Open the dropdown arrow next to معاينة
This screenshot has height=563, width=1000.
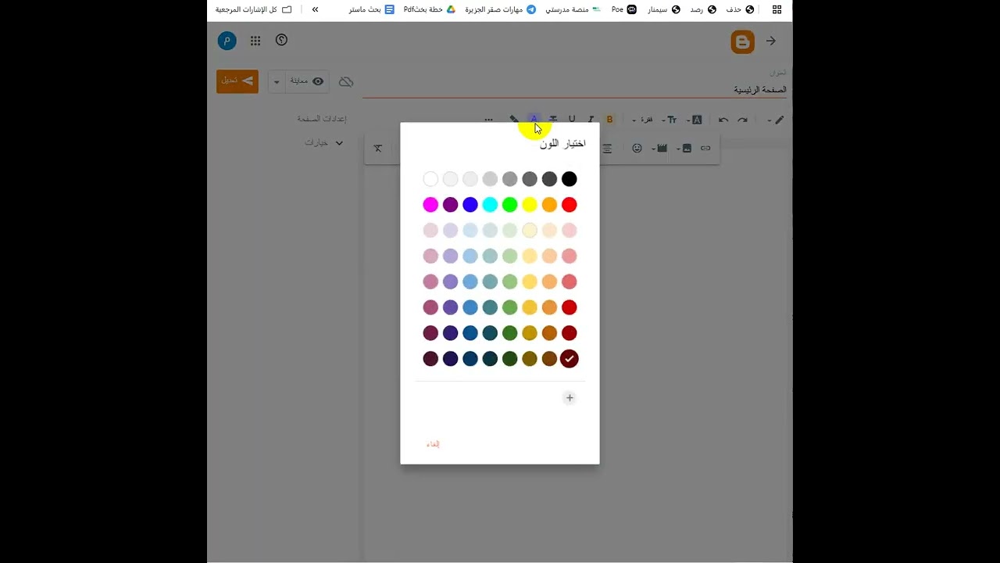coord(277,81)
